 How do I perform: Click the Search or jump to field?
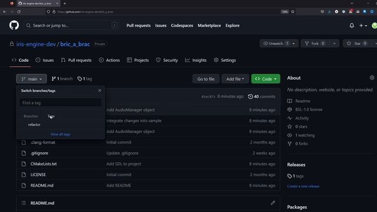[71, 25]
